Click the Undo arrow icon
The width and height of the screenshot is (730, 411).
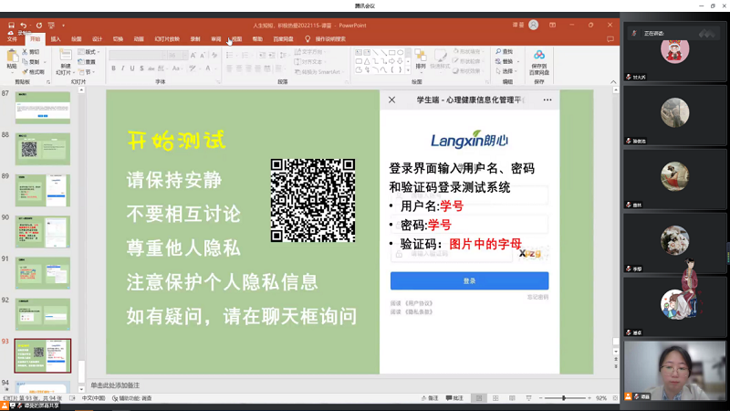24,26
